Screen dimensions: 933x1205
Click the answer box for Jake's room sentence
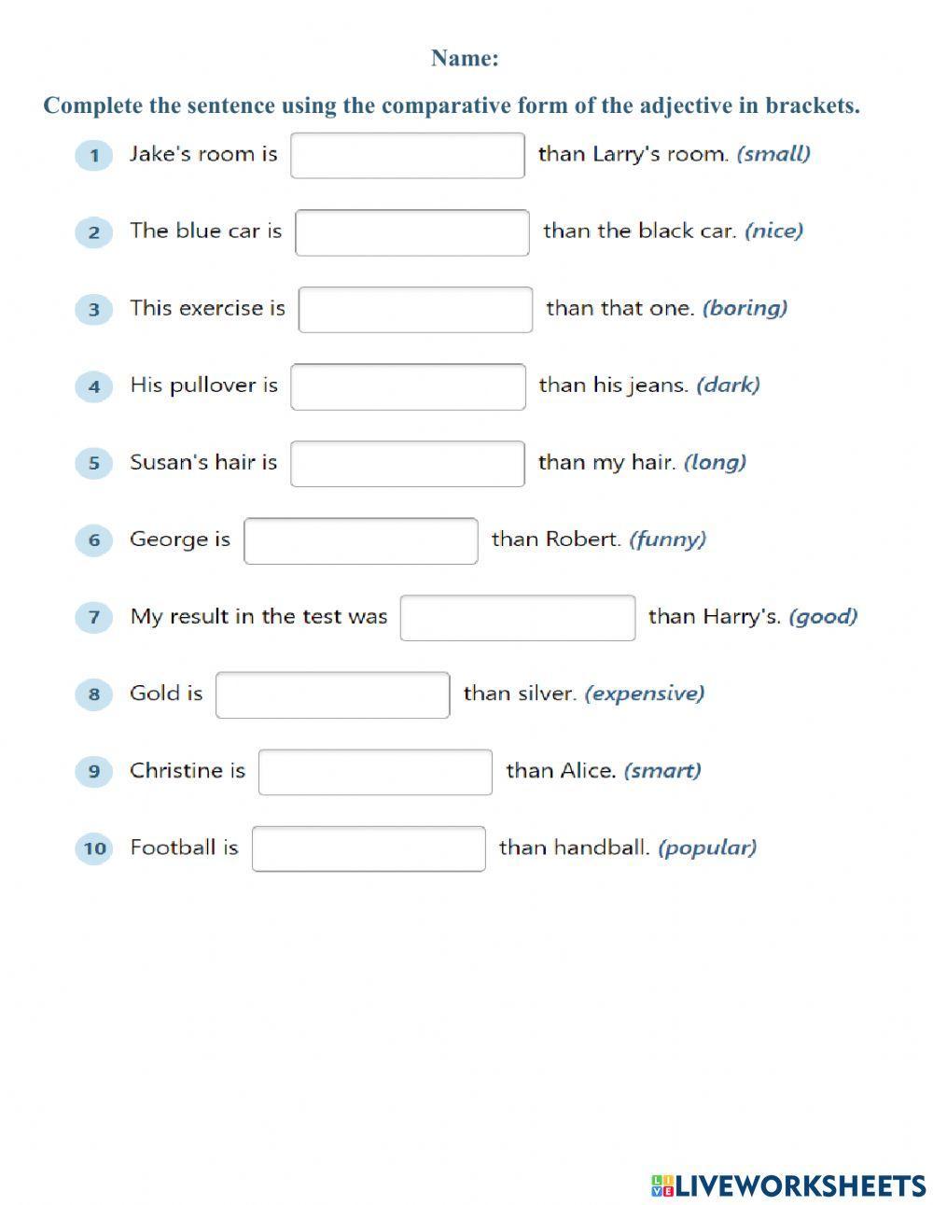(x=408, y=155)
